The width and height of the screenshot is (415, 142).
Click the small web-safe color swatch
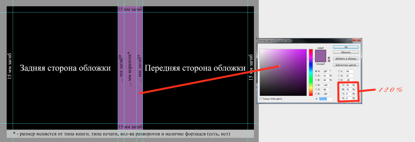329,61
